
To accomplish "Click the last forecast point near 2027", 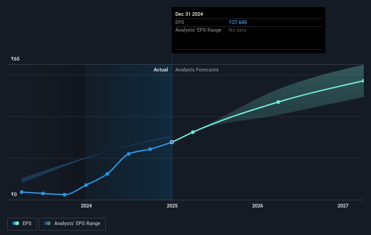I will click(363, 81).
